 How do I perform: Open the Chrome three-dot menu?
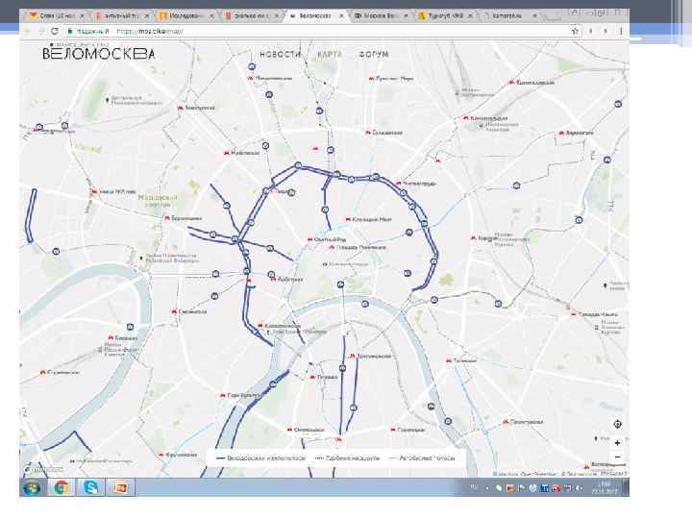tap(621, 31)
